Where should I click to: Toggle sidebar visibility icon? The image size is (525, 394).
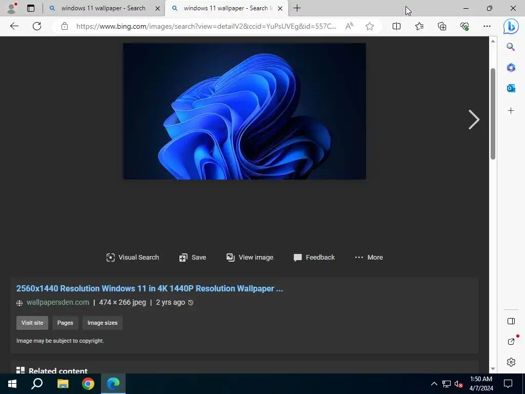[511, 321]
